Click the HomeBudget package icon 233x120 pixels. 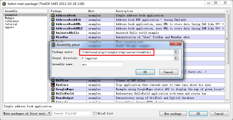click(x=53, y=98)
